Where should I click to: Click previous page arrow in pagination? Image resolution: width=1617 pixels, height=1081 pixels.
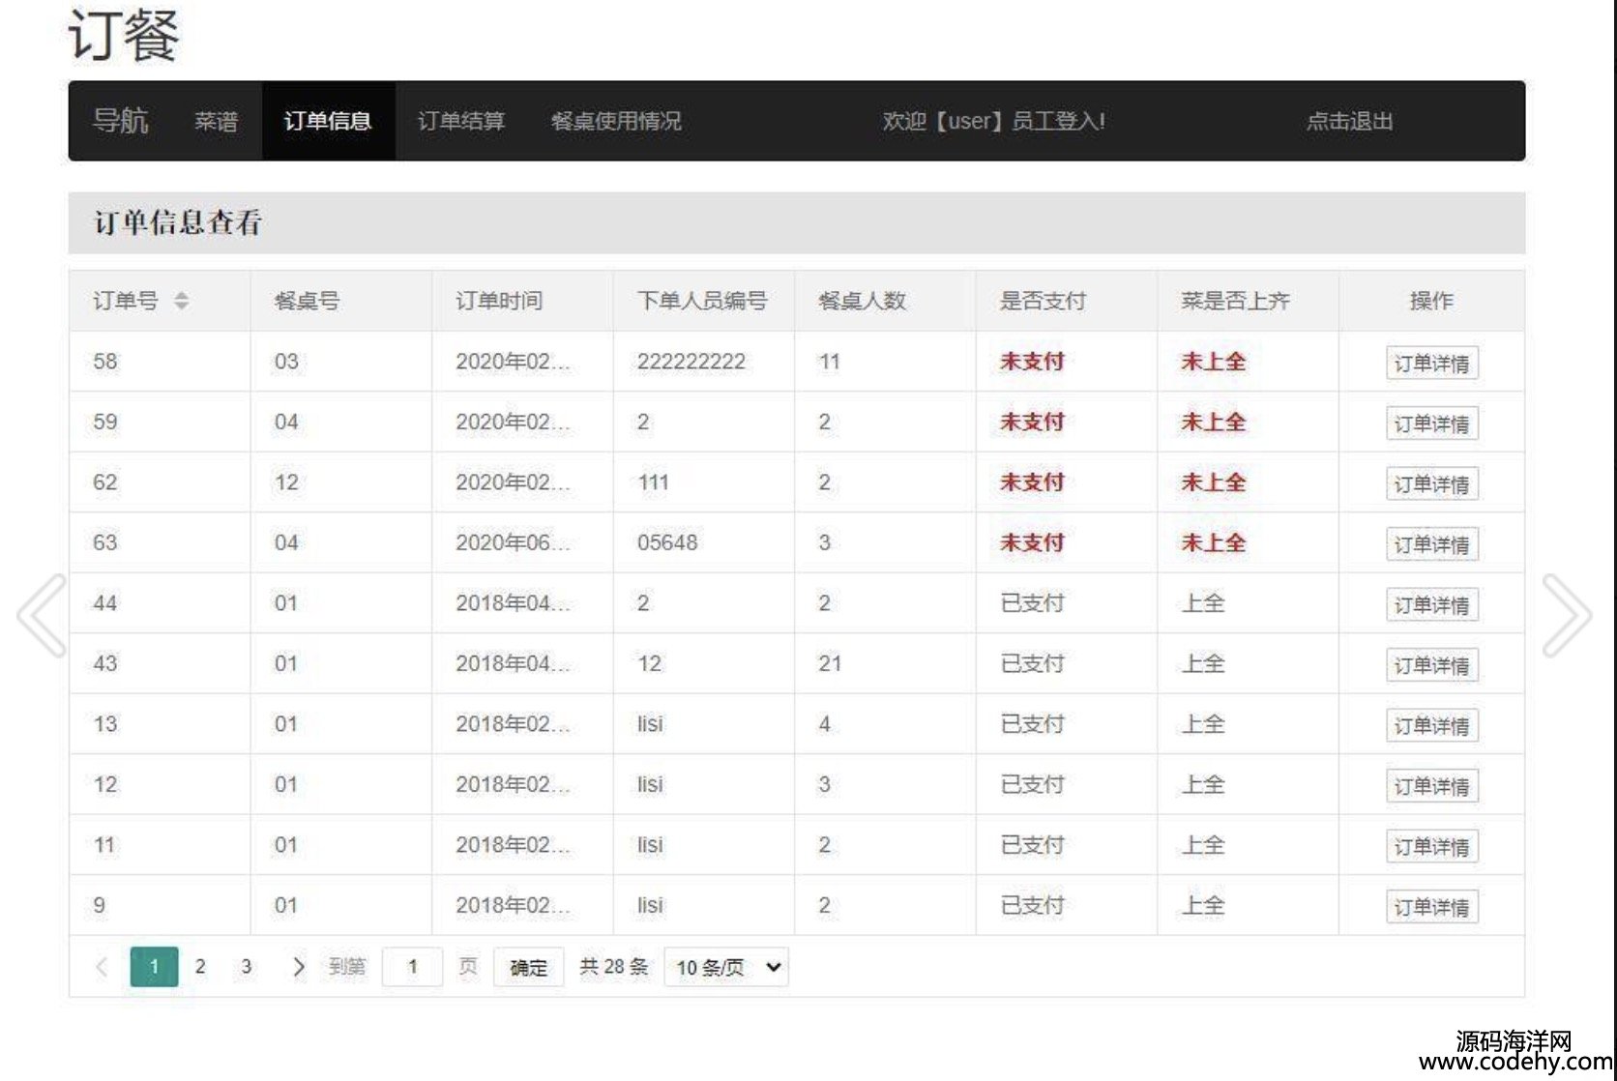point(102,967)
